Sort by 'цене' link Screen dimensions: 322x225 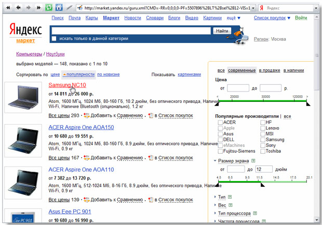[x=55, y=74]
